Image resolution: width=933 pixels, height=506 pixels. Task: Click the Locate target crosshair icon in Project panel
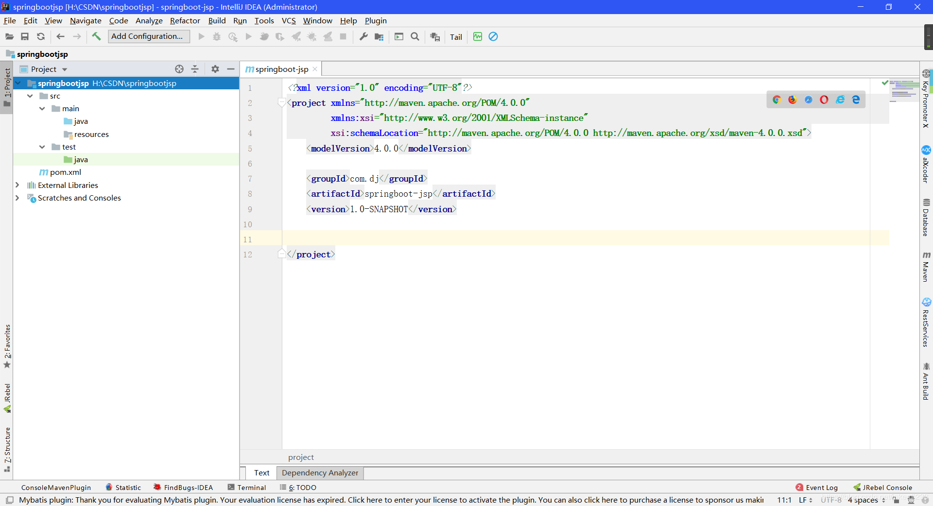[179, 69]
